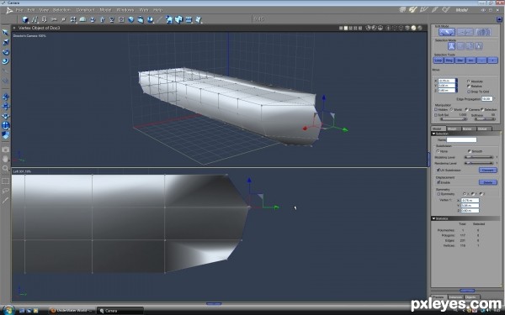The height and width of the screenshot is (315, 505).
Task: Click the Ring selection tool button
Action: pos(449,60)
